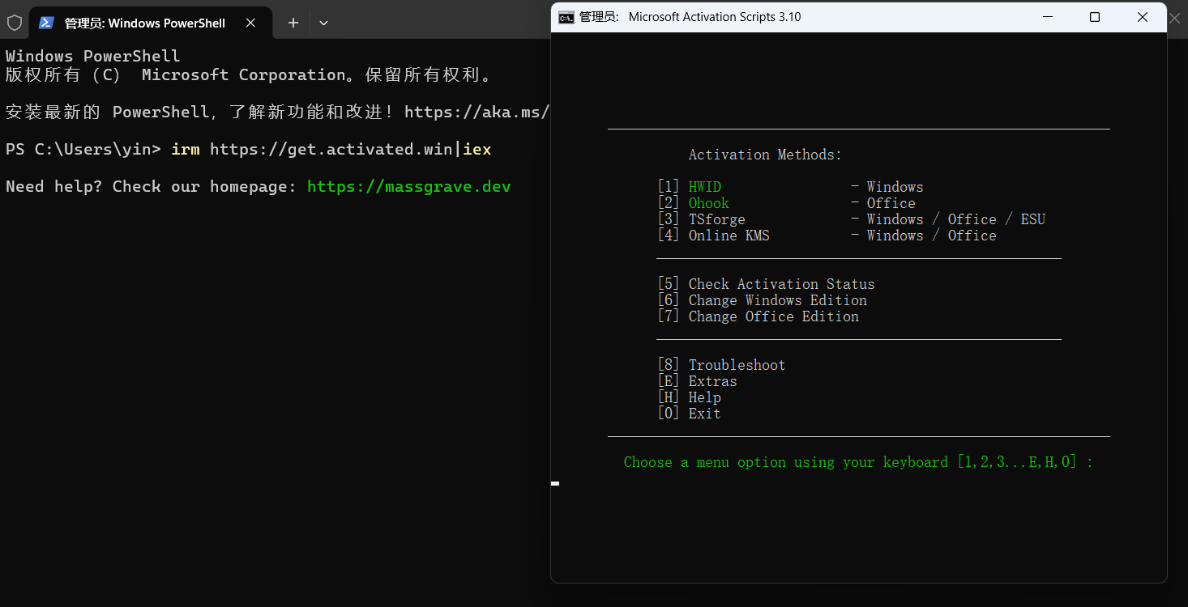Click the [3] TSforge option
Image resolution: width=1188 pixels, height=607 pixels.
coord(702,219)
